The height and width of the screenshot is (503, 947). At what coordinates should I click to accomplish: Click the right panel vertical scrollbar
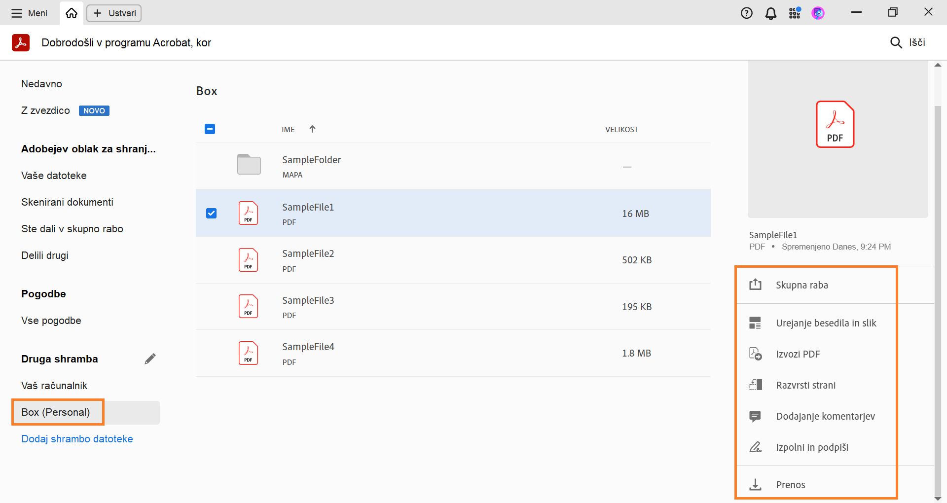coord(938,296)
